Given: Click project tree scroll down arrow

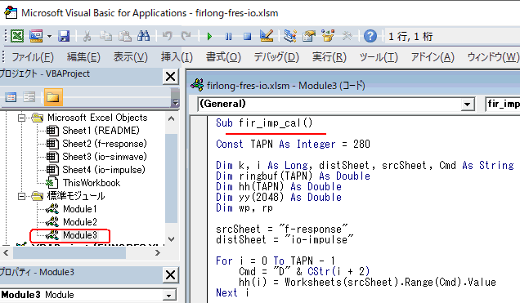Looking at the screenshot, I should point(172,238).
